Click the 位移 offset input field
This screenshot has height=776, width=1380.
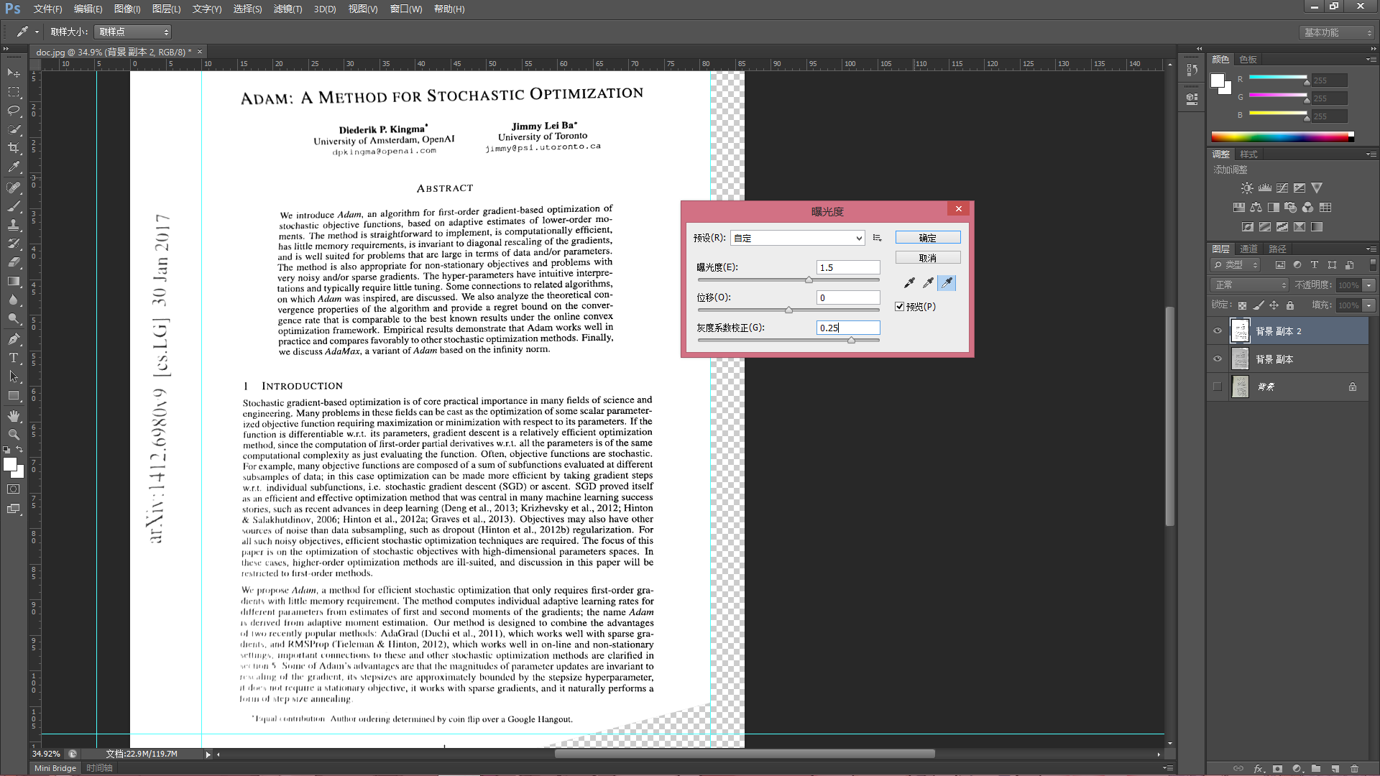(x=848, y=297)
